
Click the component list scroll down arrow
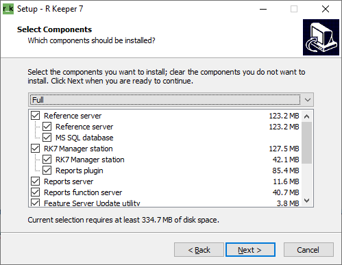click(x=307, y=201)
